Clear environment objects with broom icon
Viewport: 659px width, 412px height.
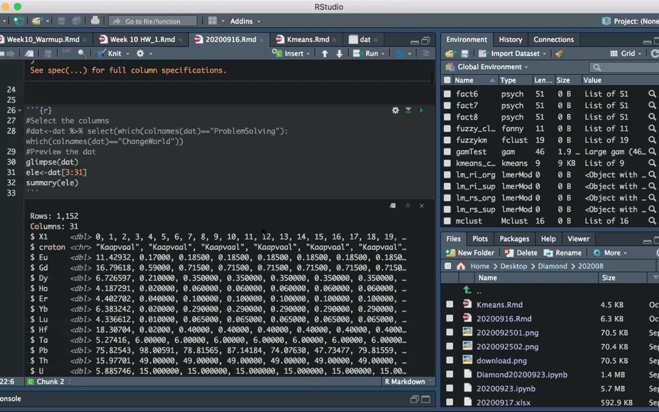pos(559,53)
